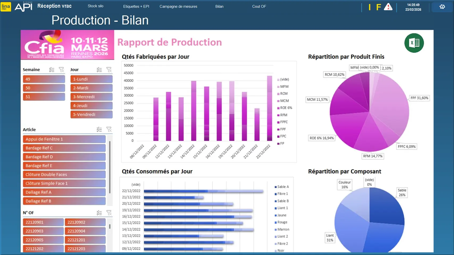454x255 pixels.
Task: Toggle multi-select for Semaine slicer
Action: tap(52, 70)
